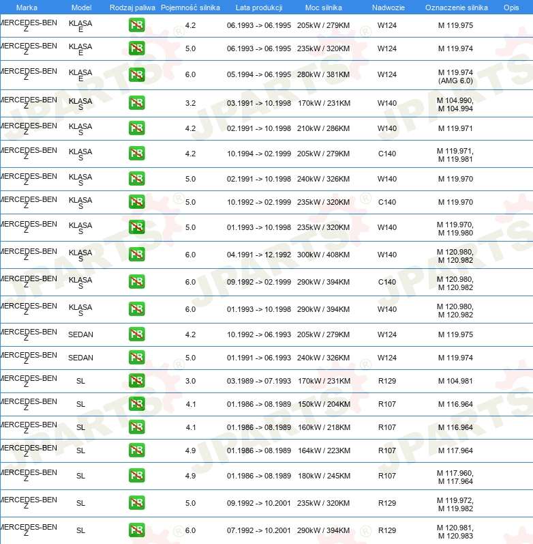533x544 pixels.
Task: Click fuel icon in the SEDAN 5.0 row
Action: coord(136,358)
